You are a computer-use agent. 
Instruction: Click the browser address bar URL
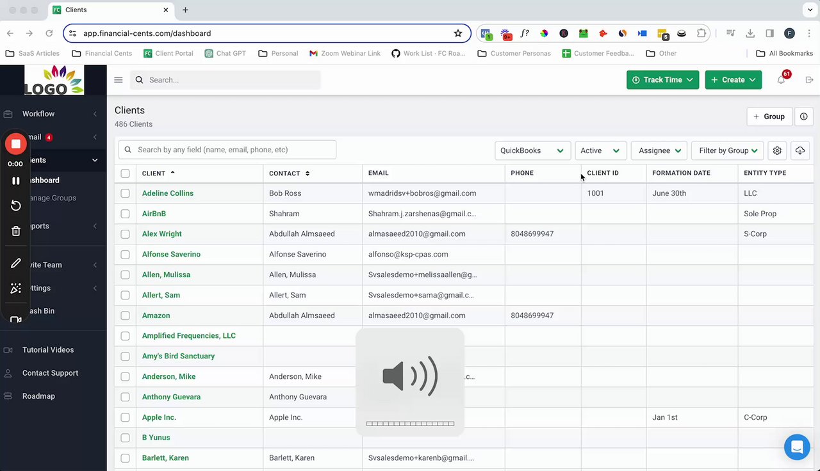point(147,33)
